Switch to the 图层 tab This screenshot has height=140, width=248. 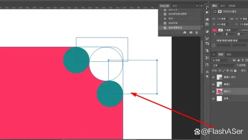coord(221,55)
